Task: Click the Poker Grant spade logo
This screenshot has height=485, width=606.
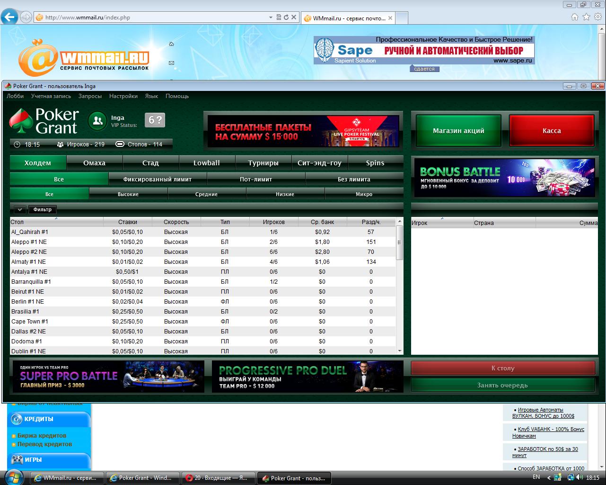Action: point(21,120)
